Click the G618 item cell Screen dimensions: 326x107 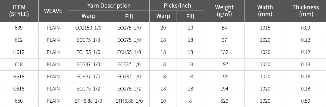[19, 89]
